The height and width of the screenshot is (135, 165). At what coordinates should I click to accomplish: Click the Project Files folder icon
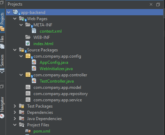[22, 125]
